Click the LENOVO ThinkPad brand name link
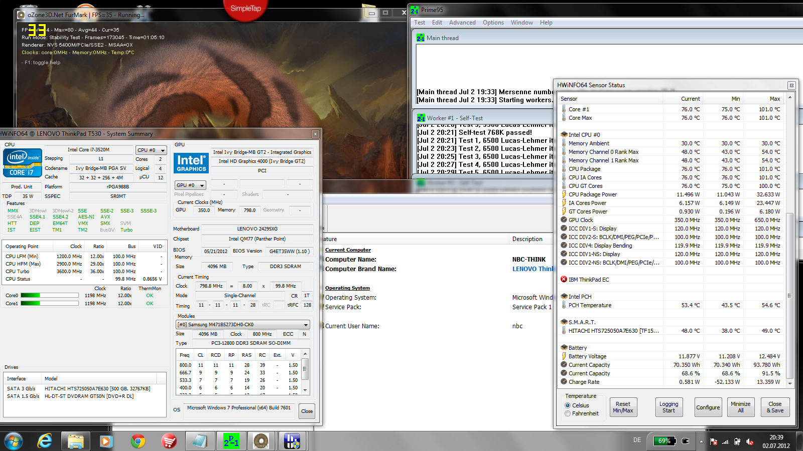Image resolution: width=803 pixels, height=451 pixels. click(x=533, y=269)
